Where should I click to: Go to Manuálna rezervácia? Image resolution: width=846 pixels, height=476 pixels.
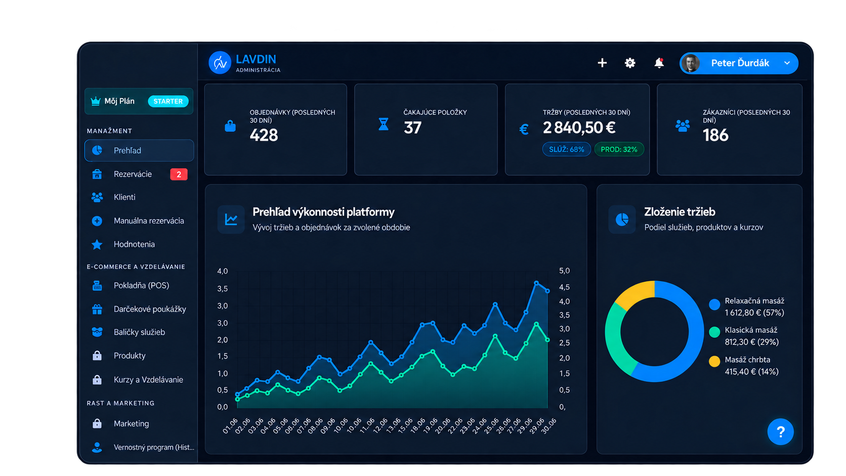[139, 221]
